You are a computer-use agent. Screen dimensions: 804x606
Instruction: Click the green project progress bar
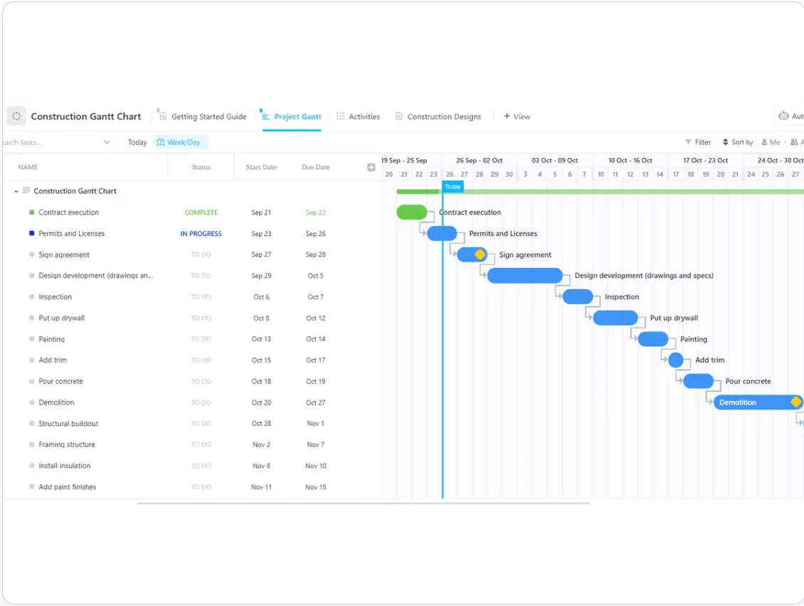[600, 192]
